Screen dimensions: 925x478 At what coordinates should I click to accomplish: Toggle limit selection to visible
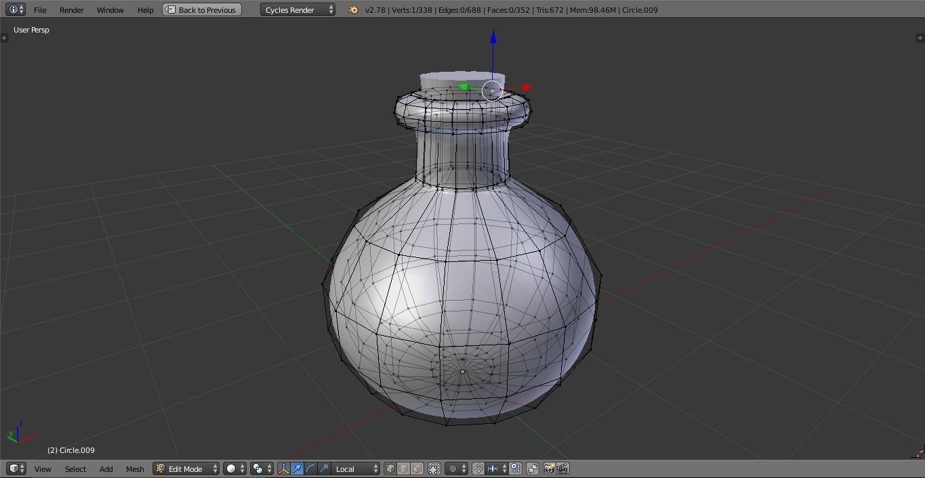[x=434, y=469]
